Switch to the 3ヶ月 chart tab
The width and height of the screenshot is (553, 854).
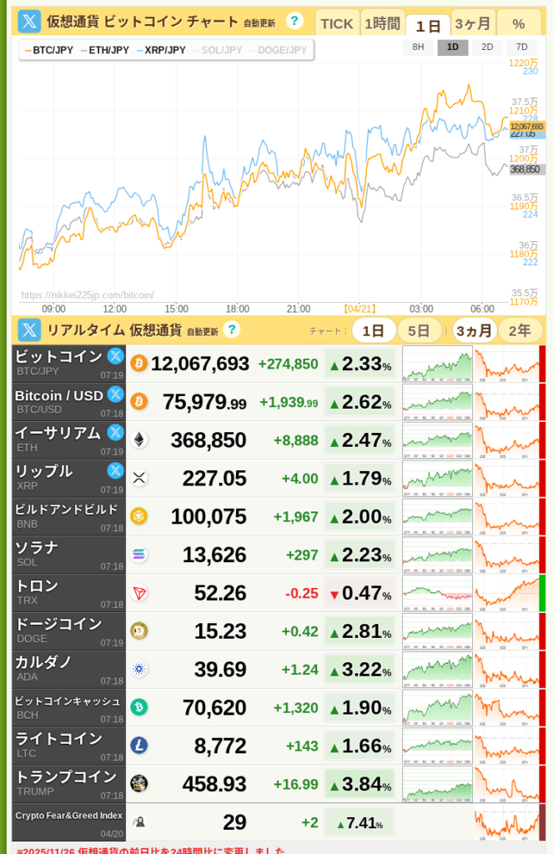473,23
